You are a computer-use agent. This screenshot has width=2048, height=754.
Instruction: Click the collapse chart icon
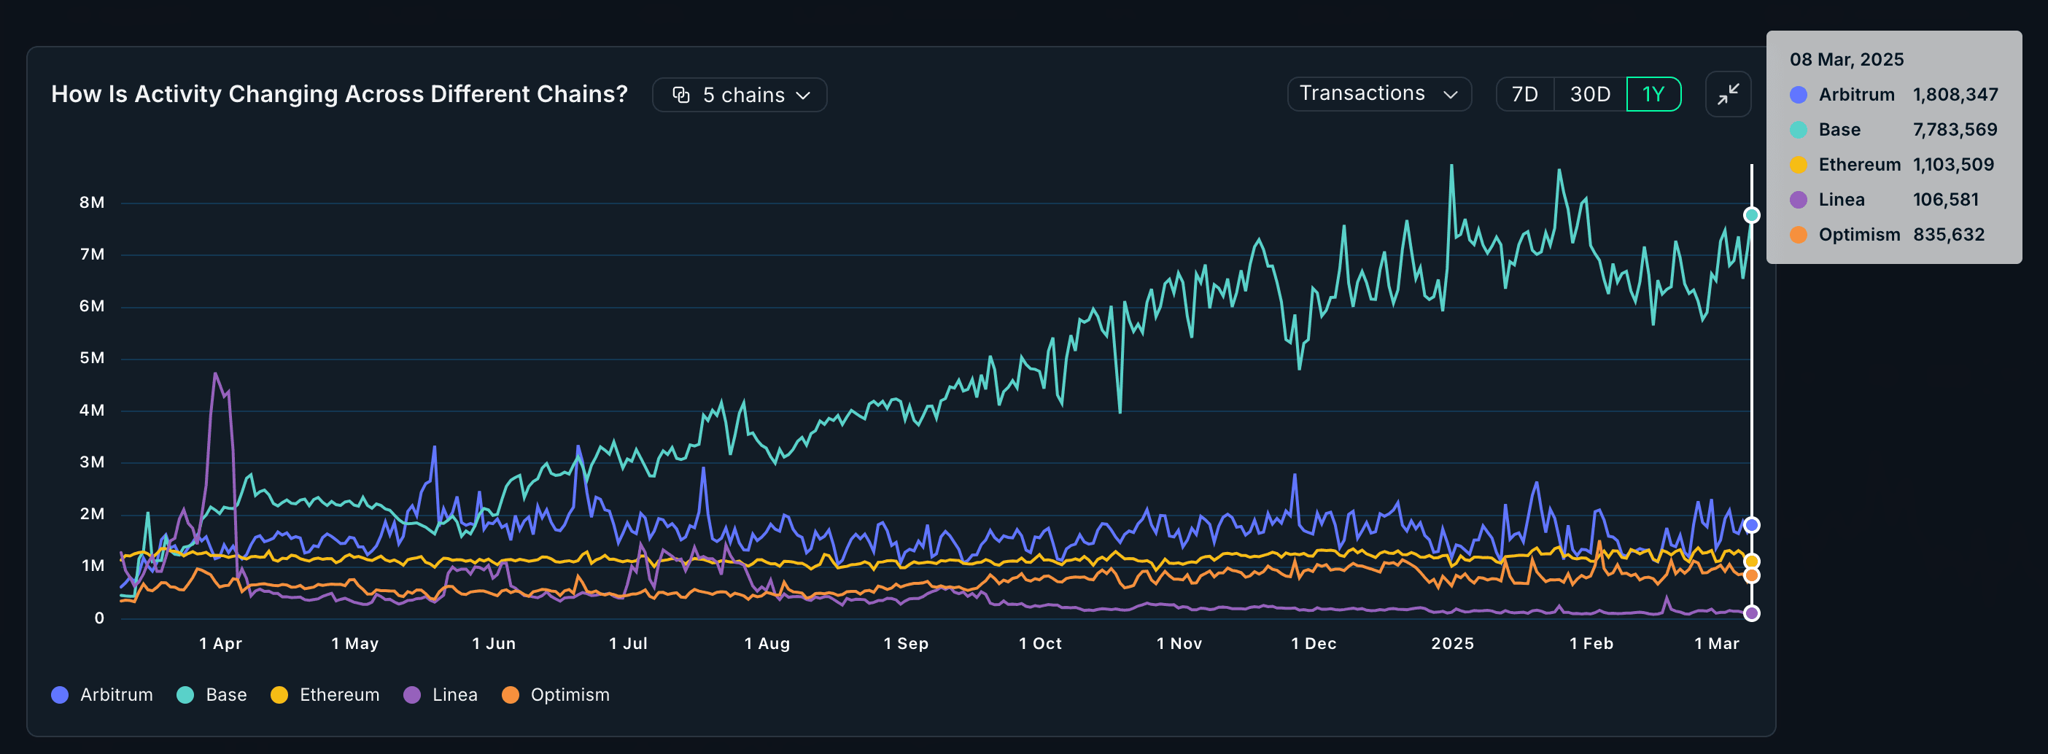1728,95
